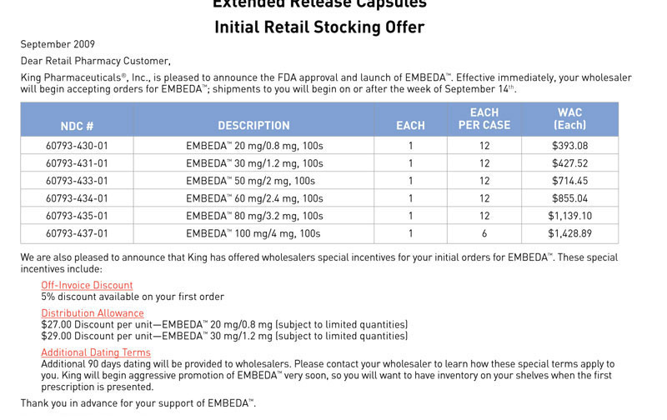Click the Dear Retail Pharmacy Customer greeting
This screenshot has height=420, width=667.
click(x=96, y=61)
